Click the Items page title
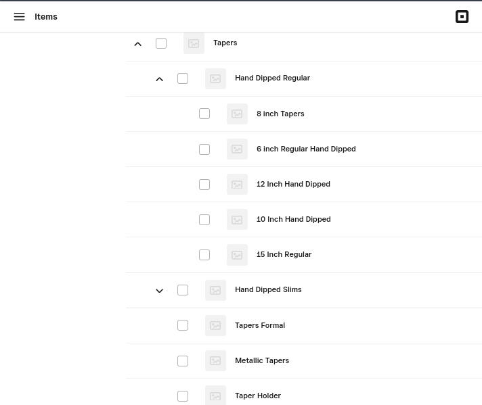 (46, 17)
